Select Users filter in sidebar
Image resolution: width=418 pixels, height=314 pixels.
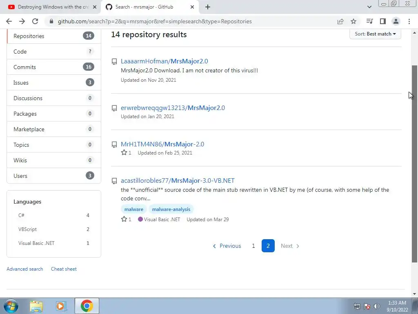tap(54, 176)
